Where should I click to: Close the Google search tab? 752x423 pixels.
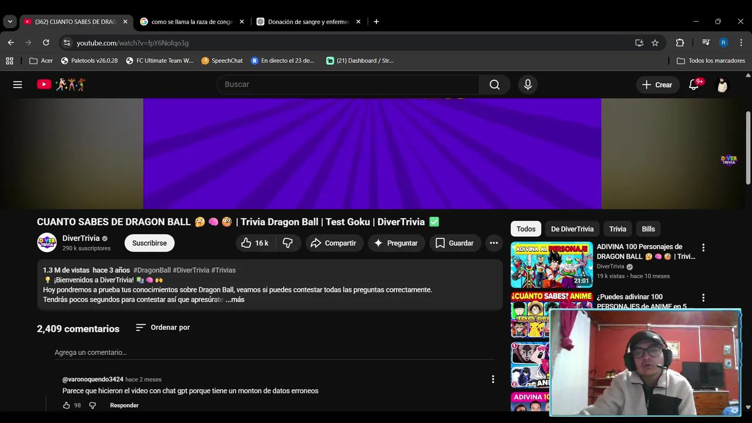point(241,22)
